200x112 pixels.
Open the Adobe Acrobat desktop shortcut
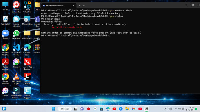click(5, 64)
